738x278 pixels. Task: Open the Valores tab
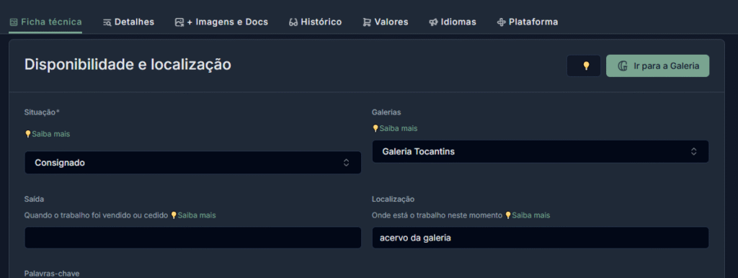coord(386,22)
